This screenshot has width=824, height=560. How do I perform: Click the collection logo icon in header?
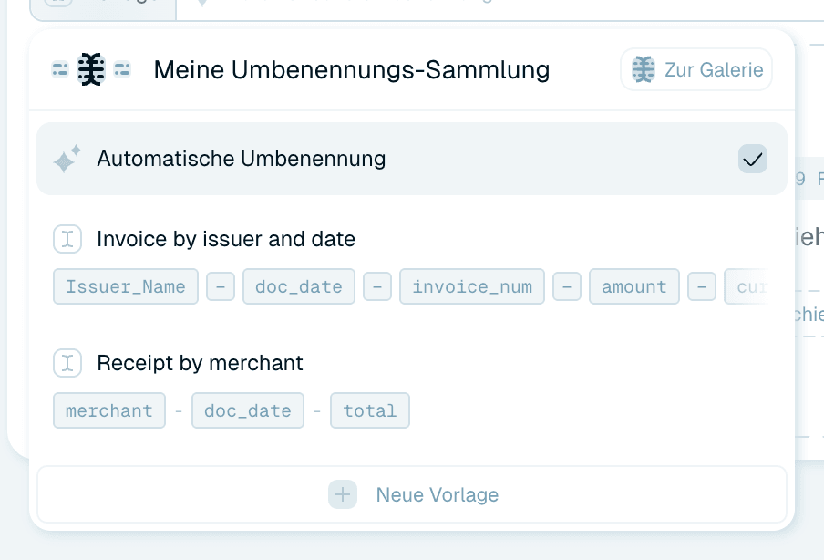click(x=91, y=69)
